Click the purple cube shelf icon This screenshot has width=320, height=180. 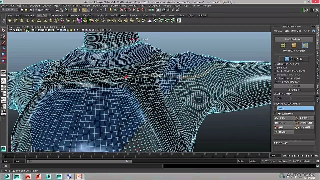[x=80, y=20]
